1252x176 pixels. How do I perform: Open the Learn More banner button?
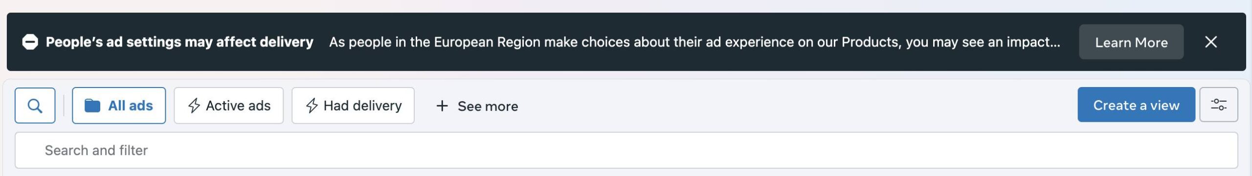tap(1131, 42)
